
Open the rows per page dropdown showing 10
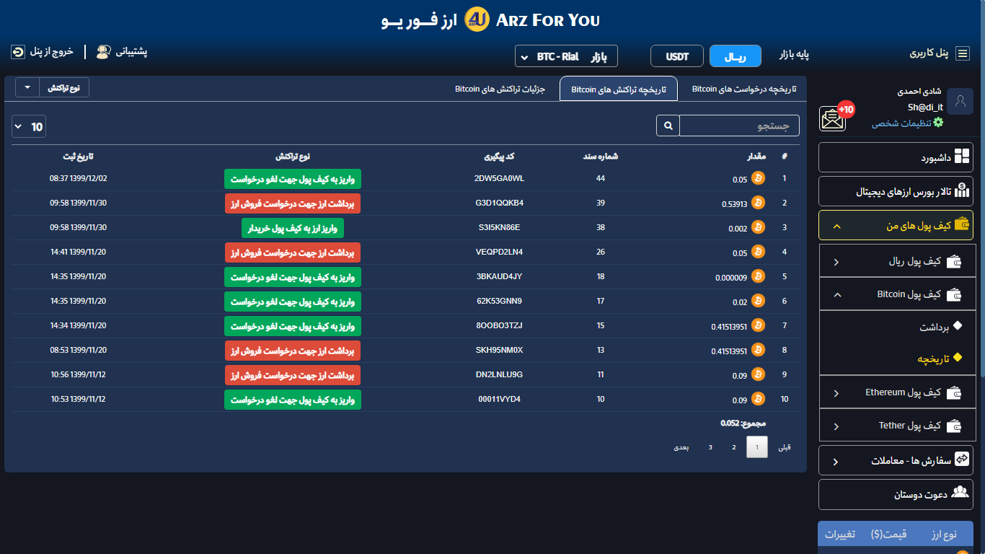click(x=29, y=127)
